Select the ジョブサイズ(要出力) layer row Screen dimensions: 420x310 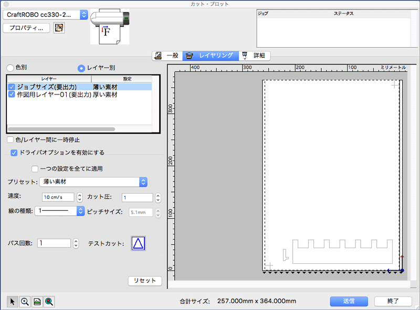coord(80,87)
